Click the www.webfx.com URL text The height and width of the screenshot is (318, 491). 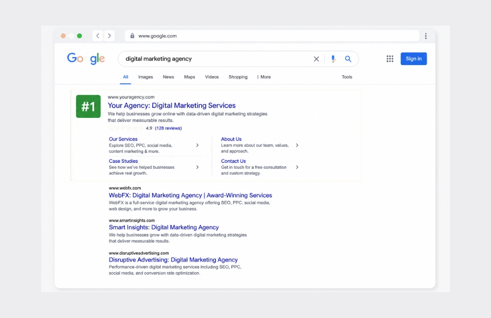coord(125,188)
